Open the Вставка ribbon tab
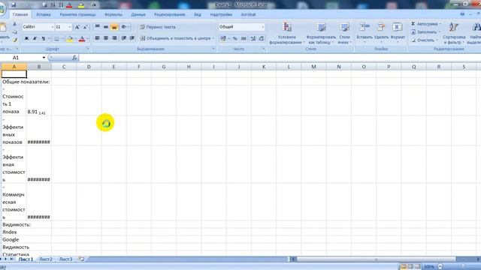This screenshot has width=481, height=270. pyautogui.click(x=44, y=14)
